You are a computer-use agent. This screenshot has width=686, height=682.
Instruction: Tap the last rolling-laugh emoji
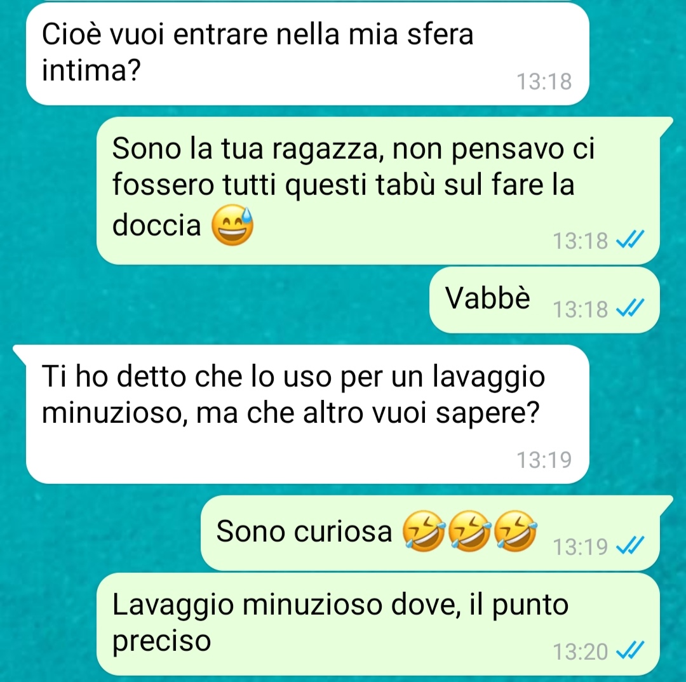click(515, 531)
